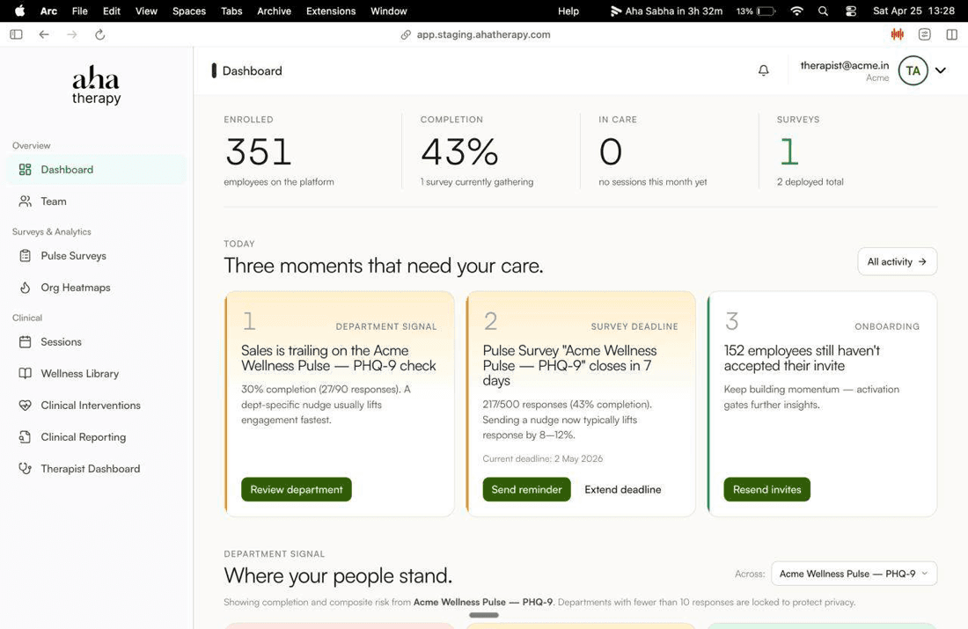Click the Clinical Interventions heart icon

click(x=25, y=406)
